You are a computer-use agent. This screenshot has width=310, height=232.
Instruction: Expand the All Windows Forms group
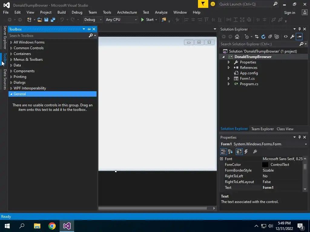(11, 42)
